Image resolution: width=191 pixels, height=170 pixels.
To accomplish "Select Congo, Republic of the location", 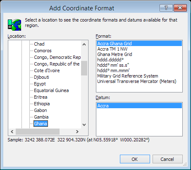I will (57, 64).
